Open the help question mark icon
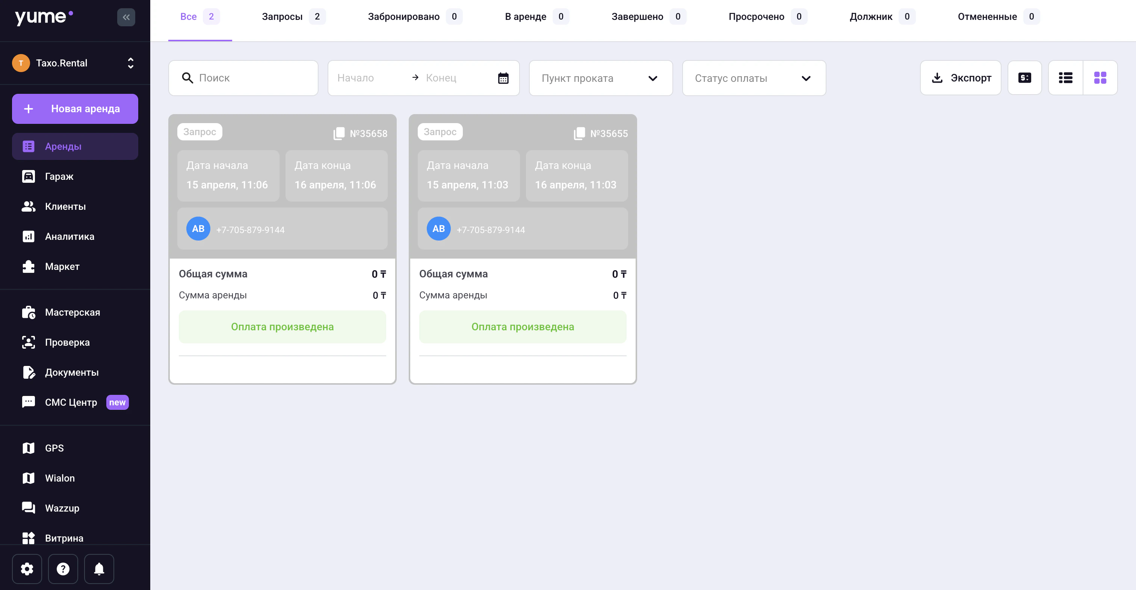The width and height of the screenshot is (1136, 590). (63, 569)
